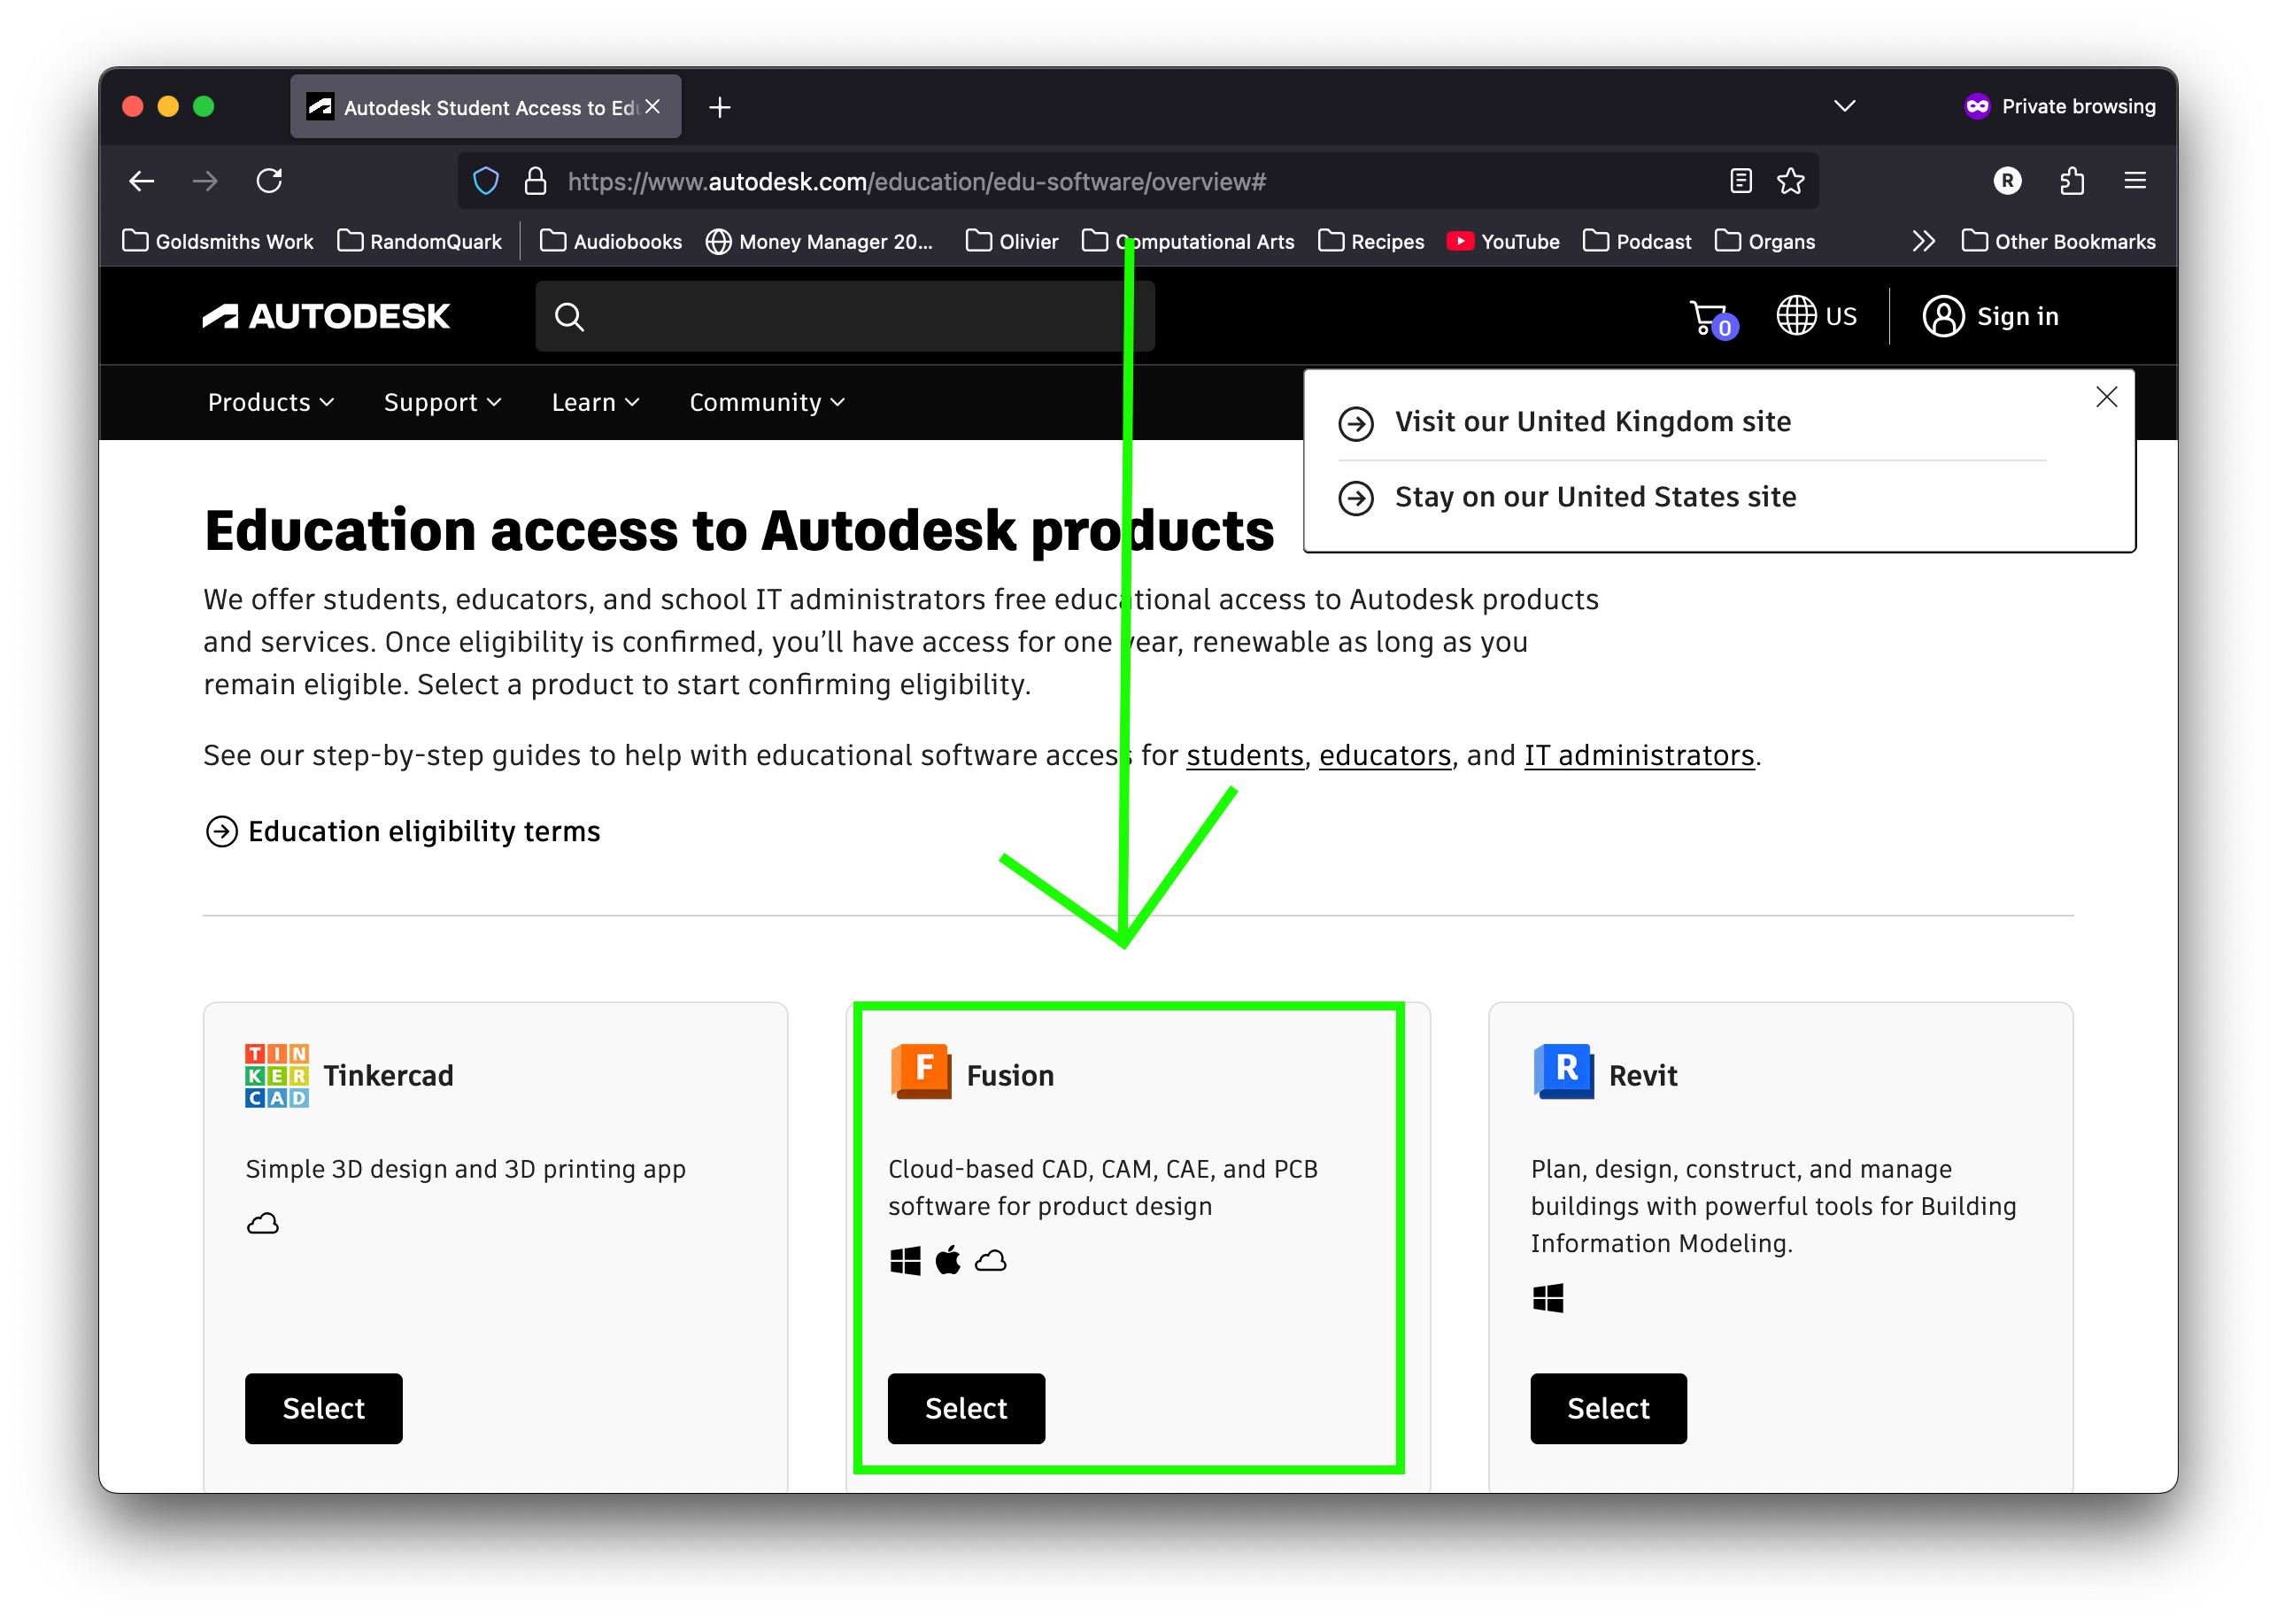Image resolution: width=2277 pixels, height=1624 pixels.
Task: Close the Autodesk Student Access tab
Action: [x=652, y=106]
